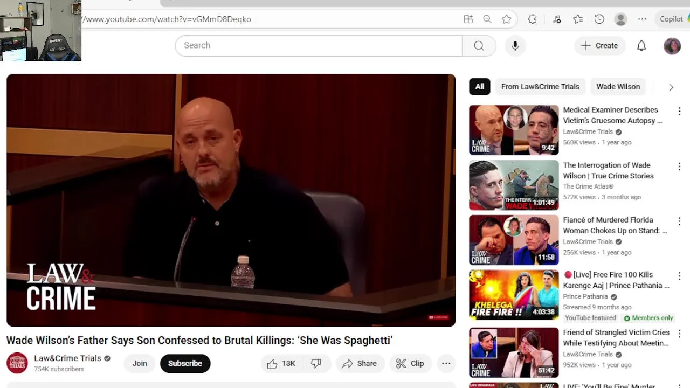Screen dimensions: 690x388
Task: Dislike the video with thumbs down
Action: (x=316, y=363)
